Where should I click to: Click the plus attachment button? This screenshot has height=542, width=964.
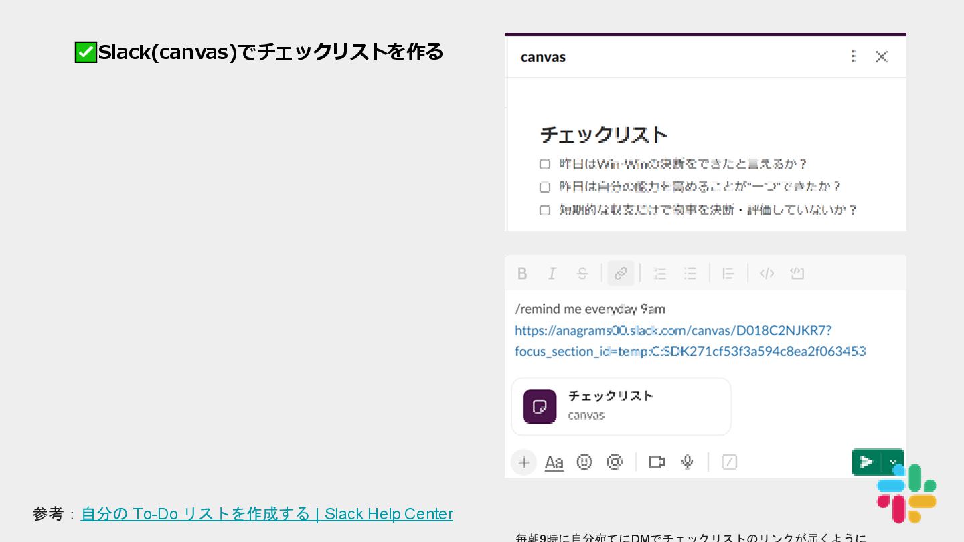tap(524, 462)
